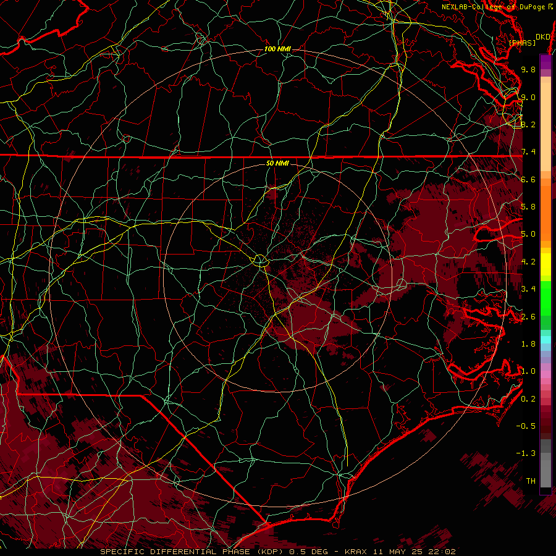Click the radar site circle at map center

click(x=260, y=261)
